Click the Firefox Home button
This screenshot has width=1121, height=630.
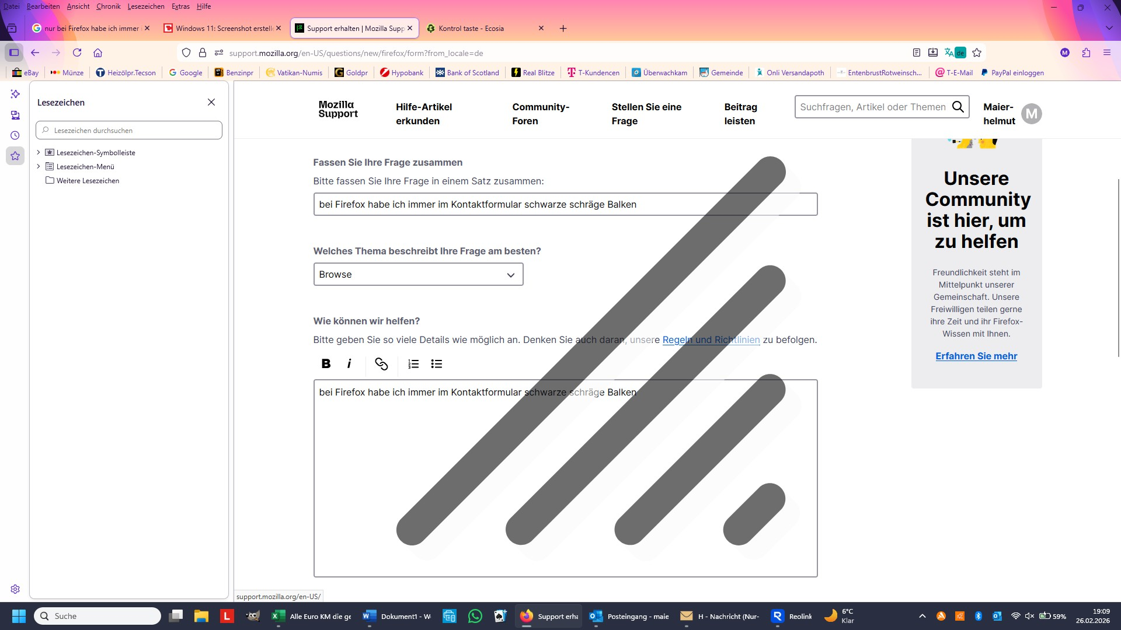point(98,53)
